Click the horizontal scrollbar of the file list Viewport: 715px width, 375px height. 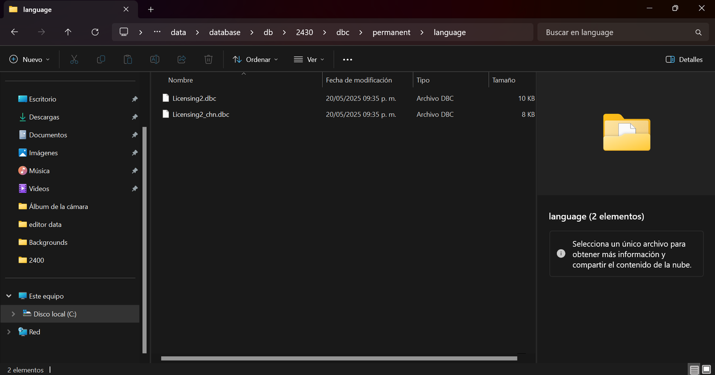tap(339, 358)
